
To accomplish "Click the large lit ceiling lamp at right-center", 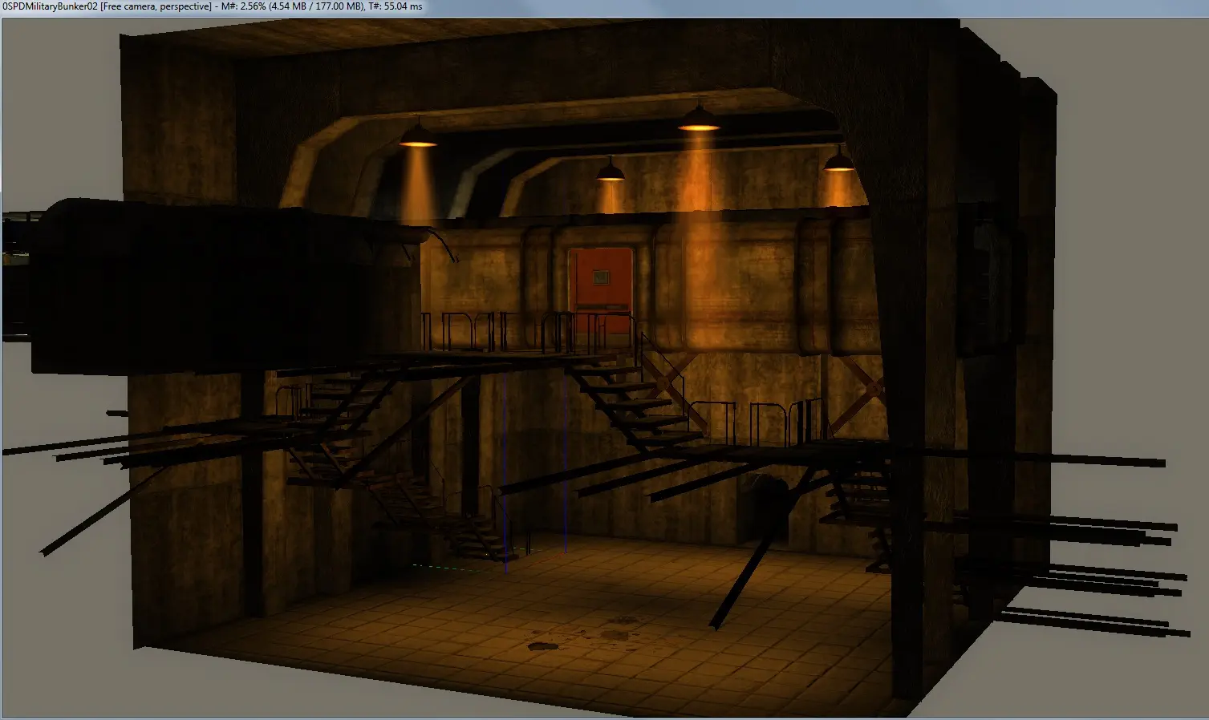I will click(699, 117).
